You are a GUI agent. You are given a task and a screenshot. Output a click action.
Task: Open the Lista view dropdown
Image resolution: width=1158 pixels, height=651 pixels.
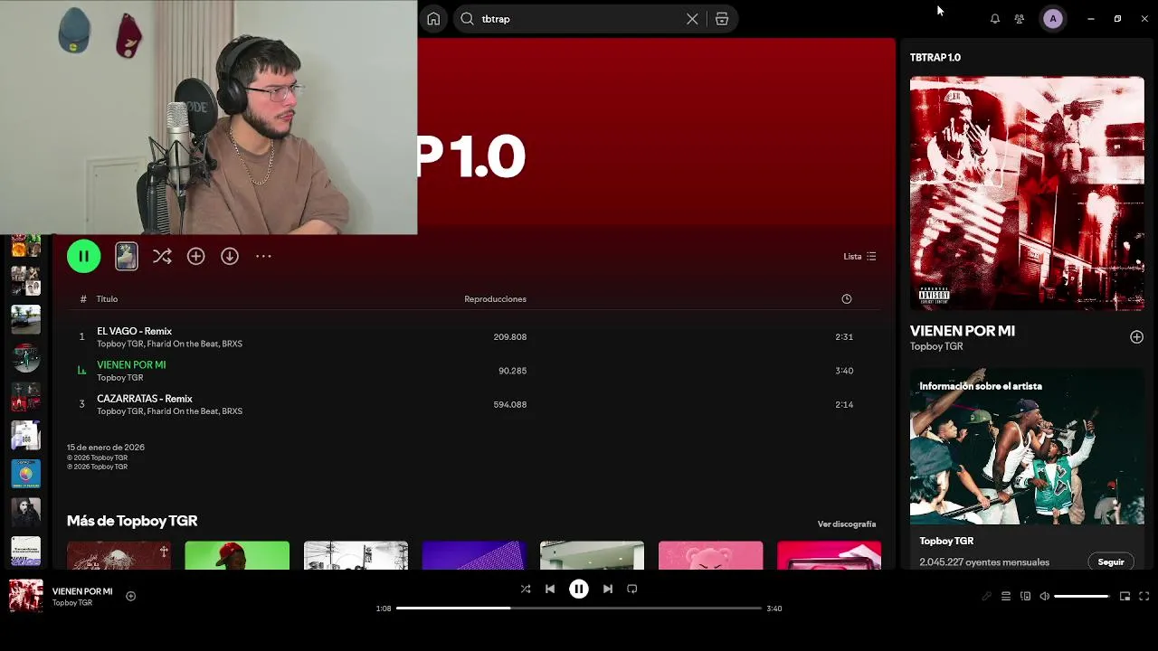pos(859,257)
